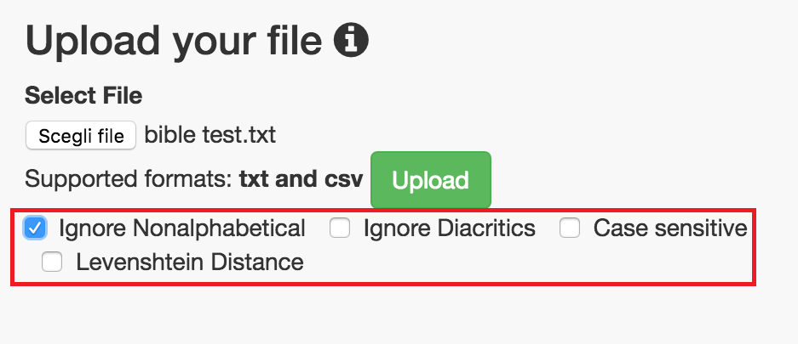
Task: Uncheck the Ignore Nonalphabetical checkbox
Action: [x=35, y=228]
